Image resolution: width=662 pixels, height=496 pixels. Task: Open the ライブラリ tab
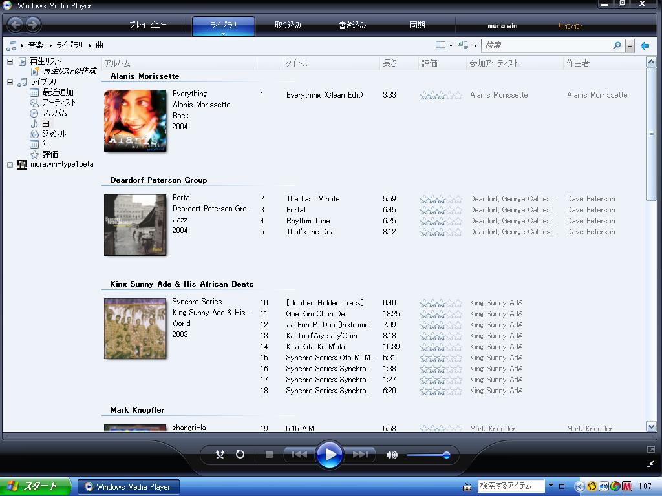[223, 26]
